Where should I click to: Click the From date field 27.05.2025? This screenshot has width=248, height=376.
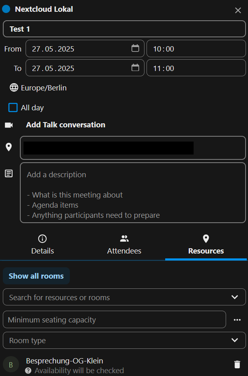[x=85, y=49]
